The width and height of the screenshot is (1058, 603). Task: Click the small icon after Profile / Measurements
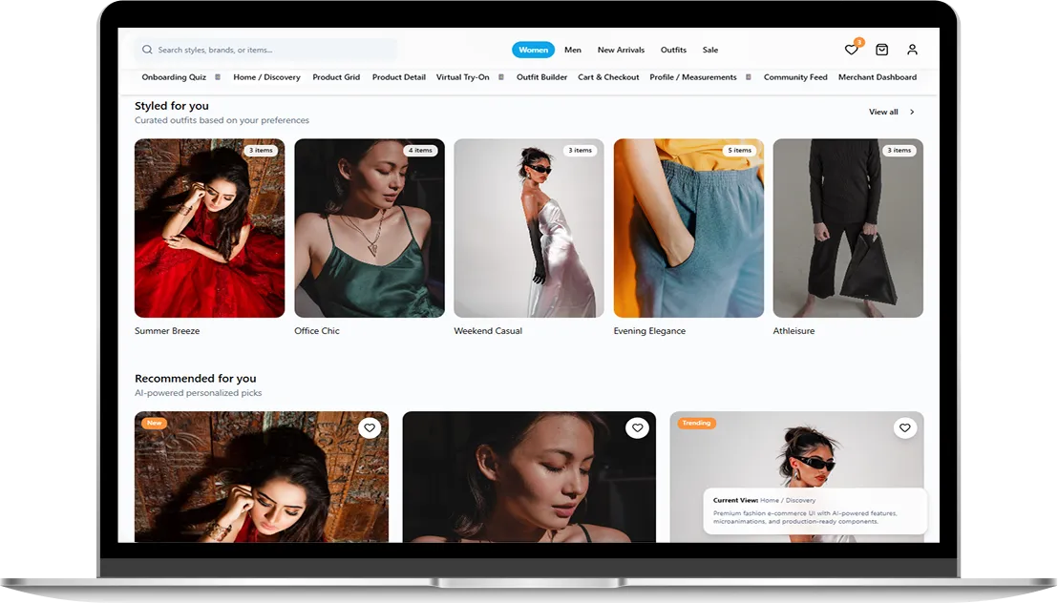click(x=749, y=77)
